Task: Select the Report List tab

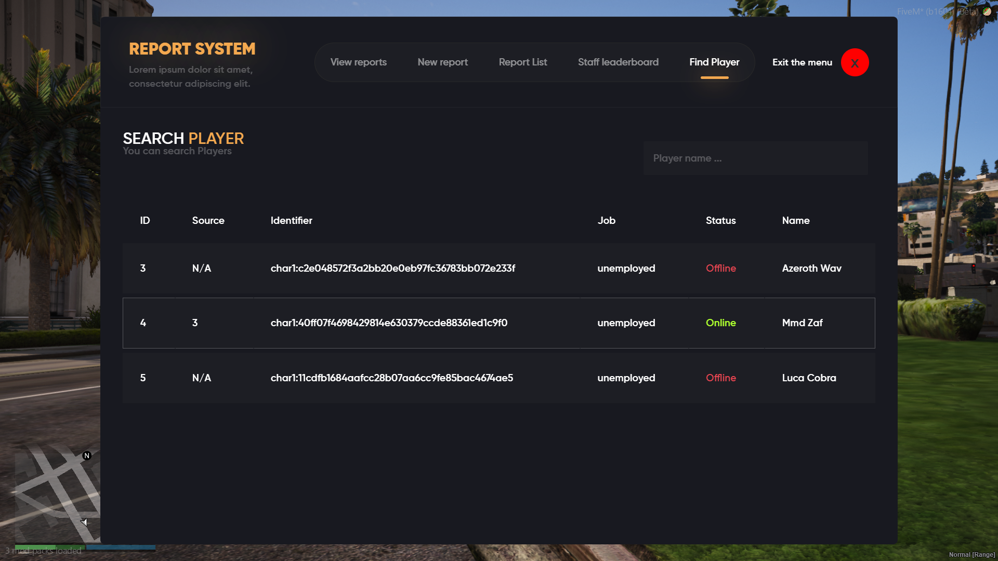Action: point(522,62)
